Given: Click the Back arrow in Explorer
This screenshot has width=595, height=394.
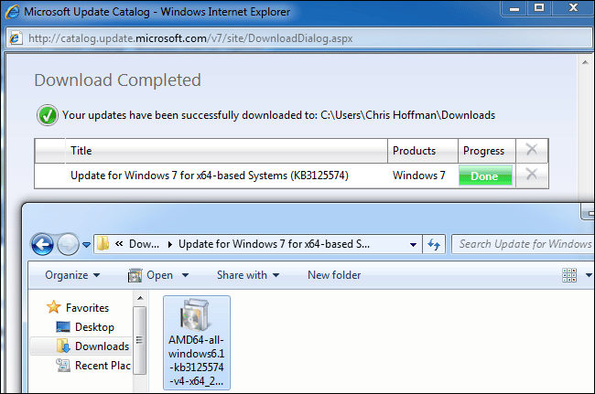Looking at the screenshot, I should pos(42,244).
